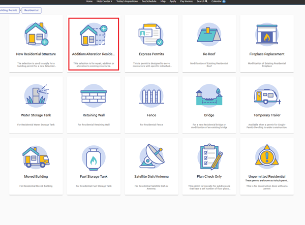Select the Addition/Alteration Residential house icon
Image resolution: width=305 pixels, height=225 pixels.
pyautogui.click(x=94, y=34)
